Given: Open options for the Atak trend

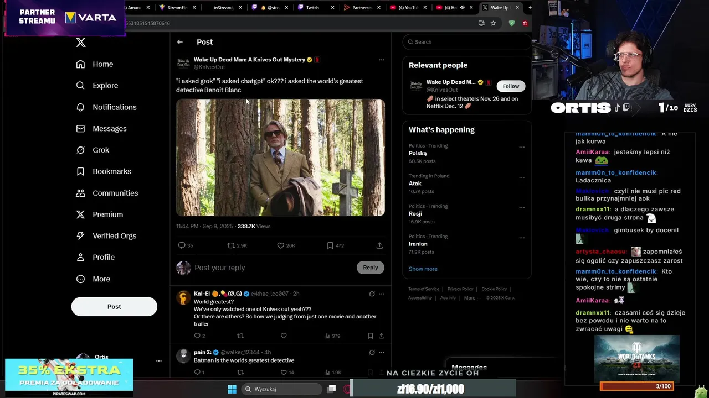Looking at the screenshot, I should point(521,178).
